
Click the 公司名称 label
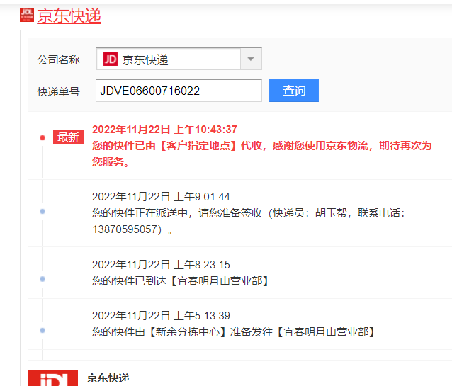pyautogui.click(x=59, y=60)
